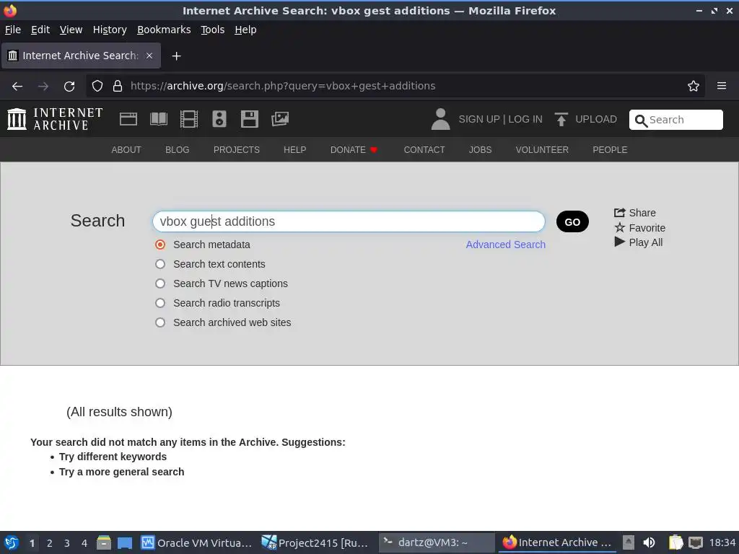Click Play All results

(x=639, y=242)
